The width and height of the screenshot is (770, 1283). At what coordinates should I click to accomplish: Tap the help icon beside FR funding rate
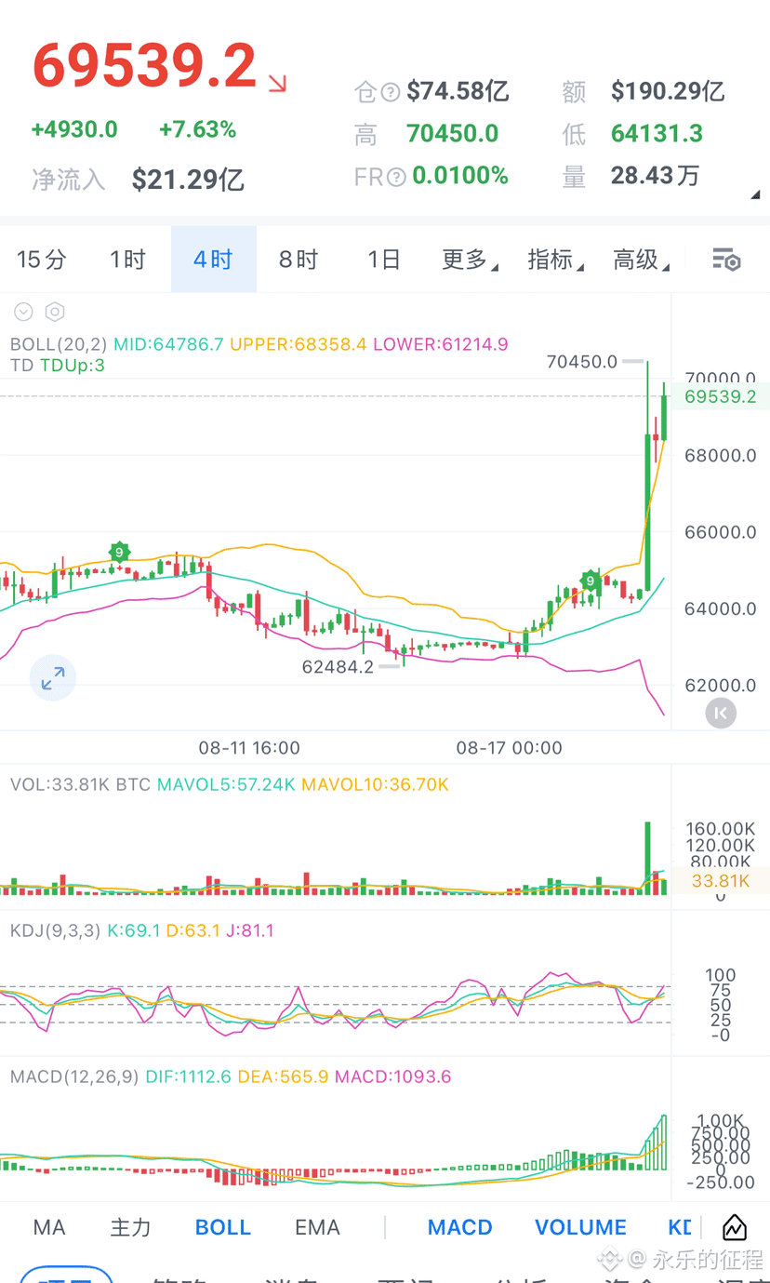(x=396, y=177)
